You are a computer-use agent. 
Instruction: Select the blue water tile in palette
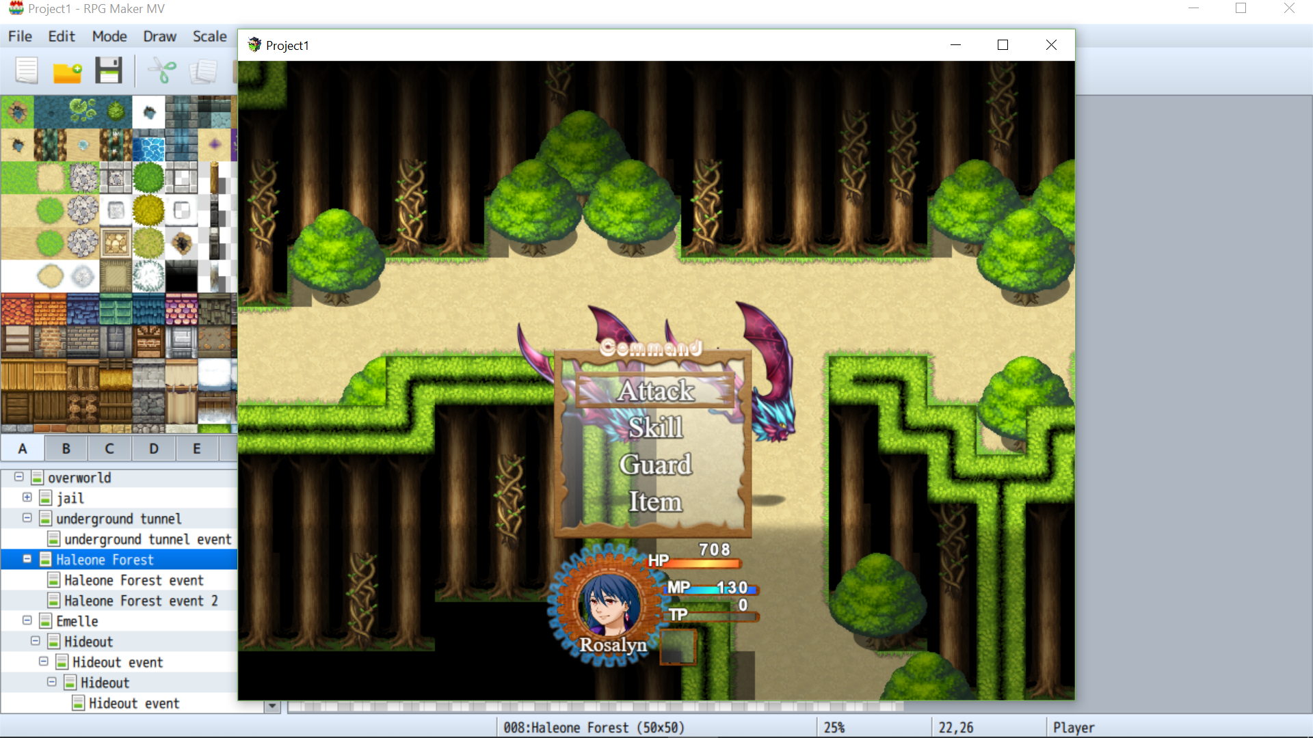148,145
